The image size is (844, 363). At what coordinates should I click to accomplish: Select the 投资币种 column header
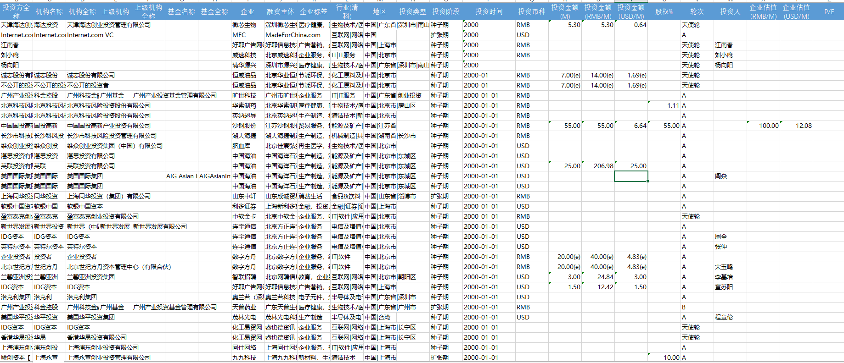[532, 11]
